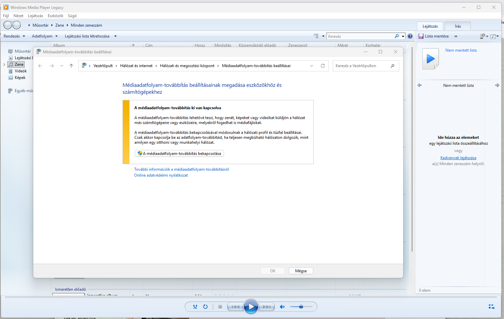Open the Súgó menu
504x319 pixels.
[x=72, y=16]
